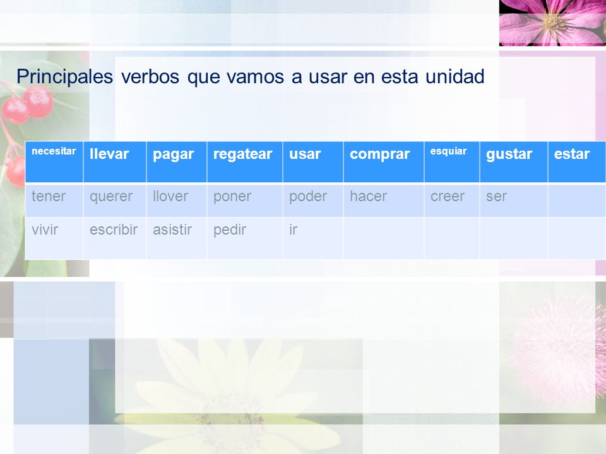This screenshot has width=606, height=454.
Task: Select the 'llevar' header cell
Action: (x=115, y=162)
